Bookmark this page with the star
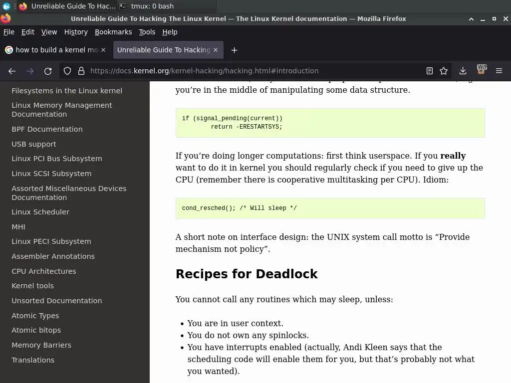This screenshot has width=511, height=383. click(444, 71)
